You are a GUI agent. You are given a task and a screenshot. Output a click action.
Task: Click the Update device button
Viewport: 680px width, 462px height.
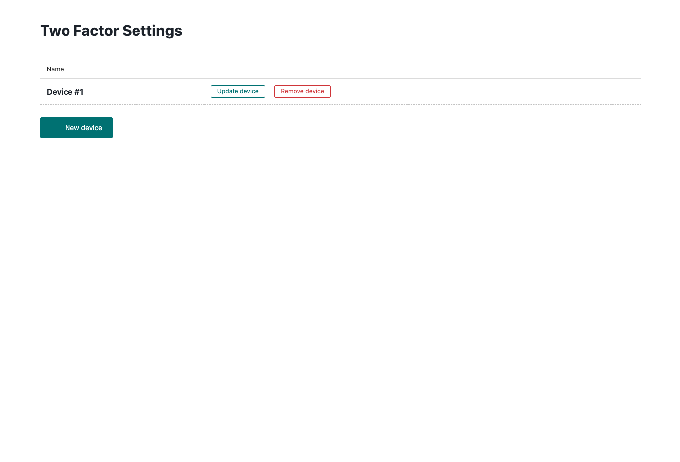[238, 91]
